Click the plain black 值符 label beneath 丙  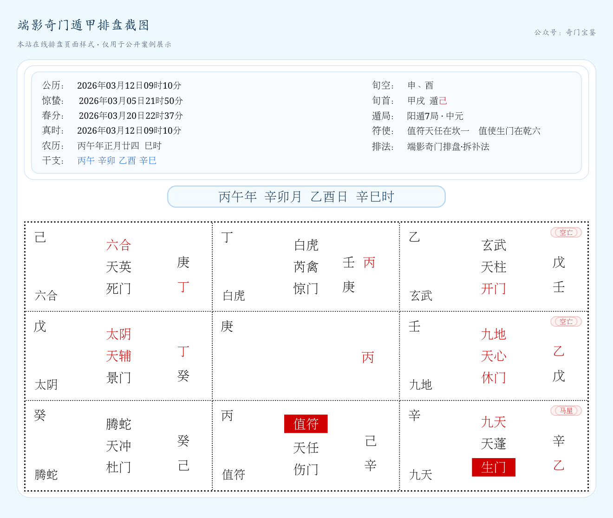tap(234, 474)
